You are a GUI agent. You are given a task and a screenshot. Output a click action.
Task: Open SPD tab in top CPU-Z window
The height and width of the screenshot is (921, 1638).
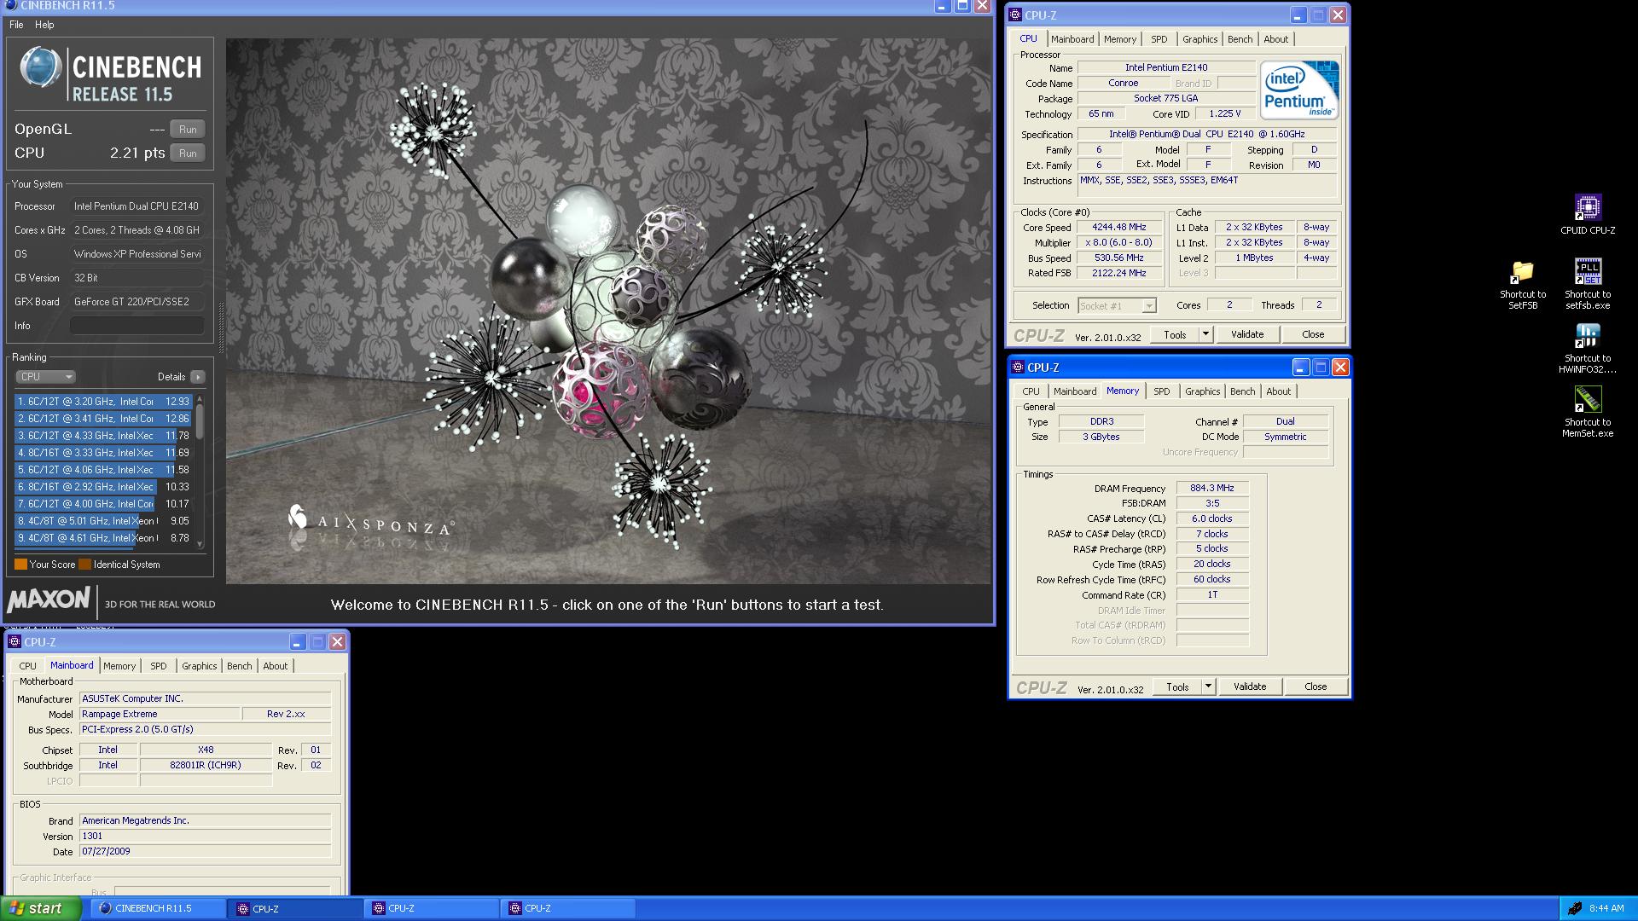(x=1159, y=39)
